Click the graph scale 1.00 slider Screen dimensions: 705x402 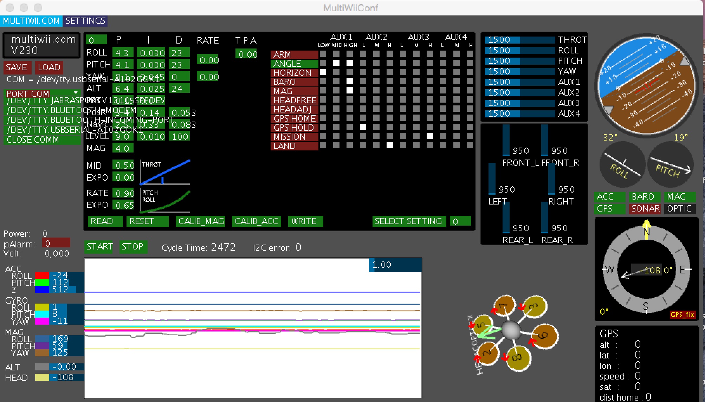395,265
